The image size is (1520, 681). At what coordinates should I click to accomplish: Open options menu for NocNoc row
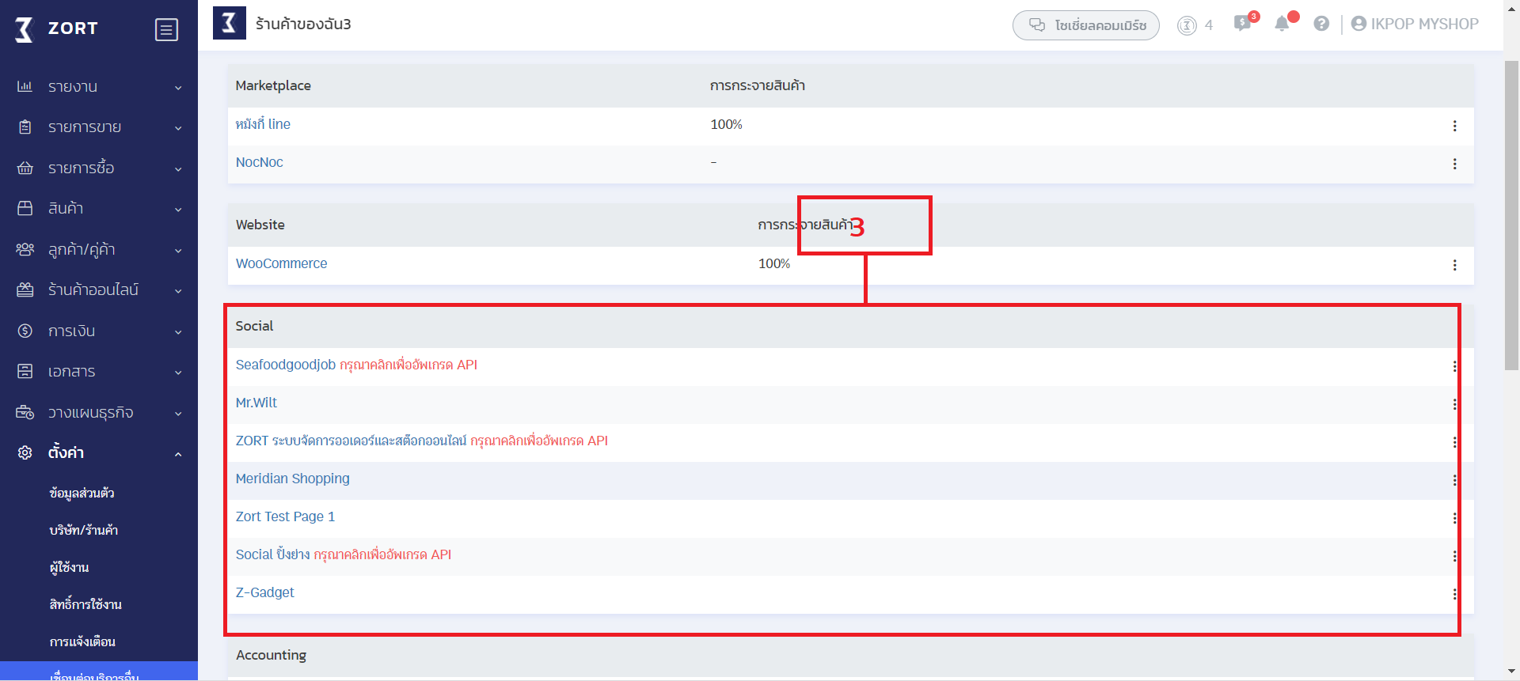(1454, 164)
